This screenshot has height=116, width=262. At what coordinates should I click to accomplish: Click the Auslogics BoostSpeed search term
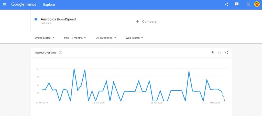pyautogui.click(x=58, y=19)
